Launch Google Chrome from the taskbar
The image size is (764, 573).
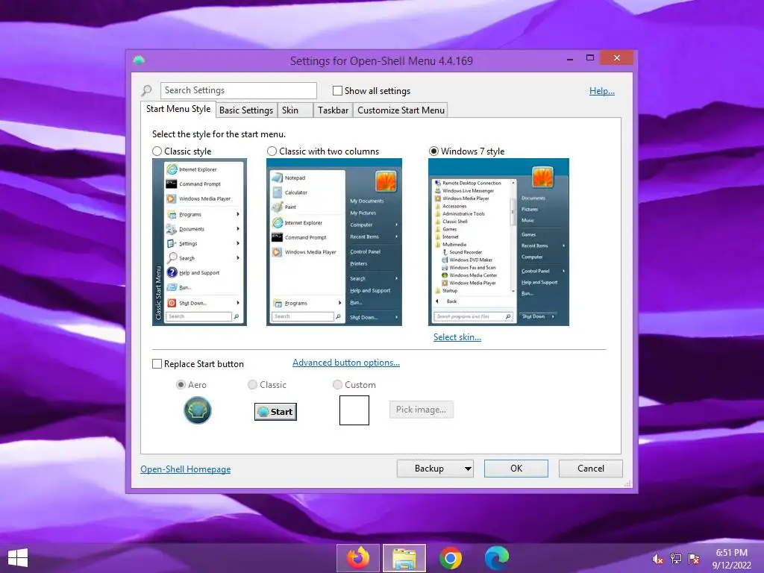tap(451, 558)
